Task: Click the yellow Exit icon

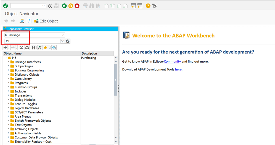Action: coord(71,6)
